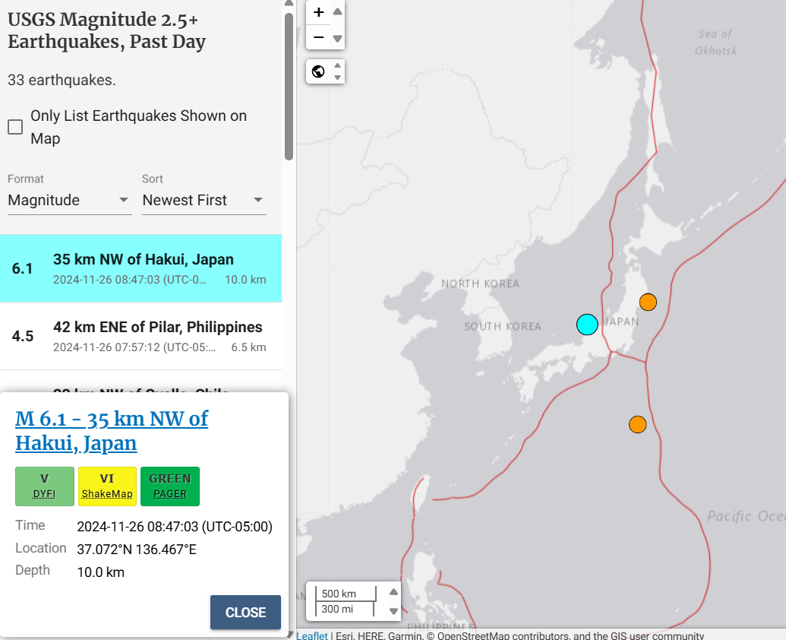Click the earthquake list vertical scrollbar thumb

click(x=289, y=86)
